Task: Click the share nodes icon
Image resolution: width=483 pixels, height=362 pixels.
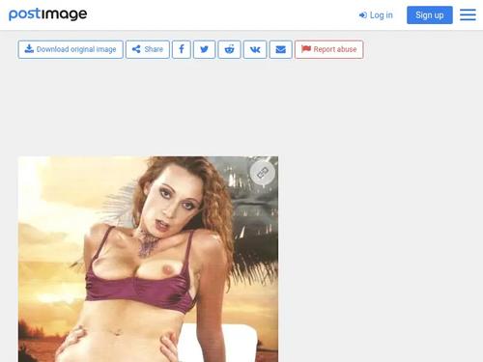Action: click(x=136, y=49)
